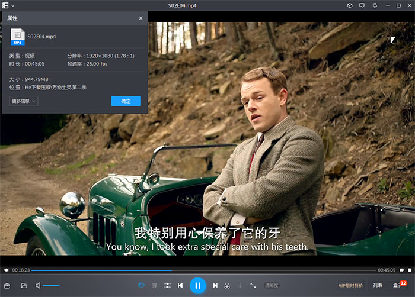Open the playback adjustment sliders icon
The image size is (415, 297).
coord(168,286)
